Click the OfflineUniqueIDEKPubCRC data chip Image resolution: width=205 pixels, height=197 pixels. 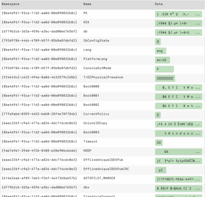point(160,170)
